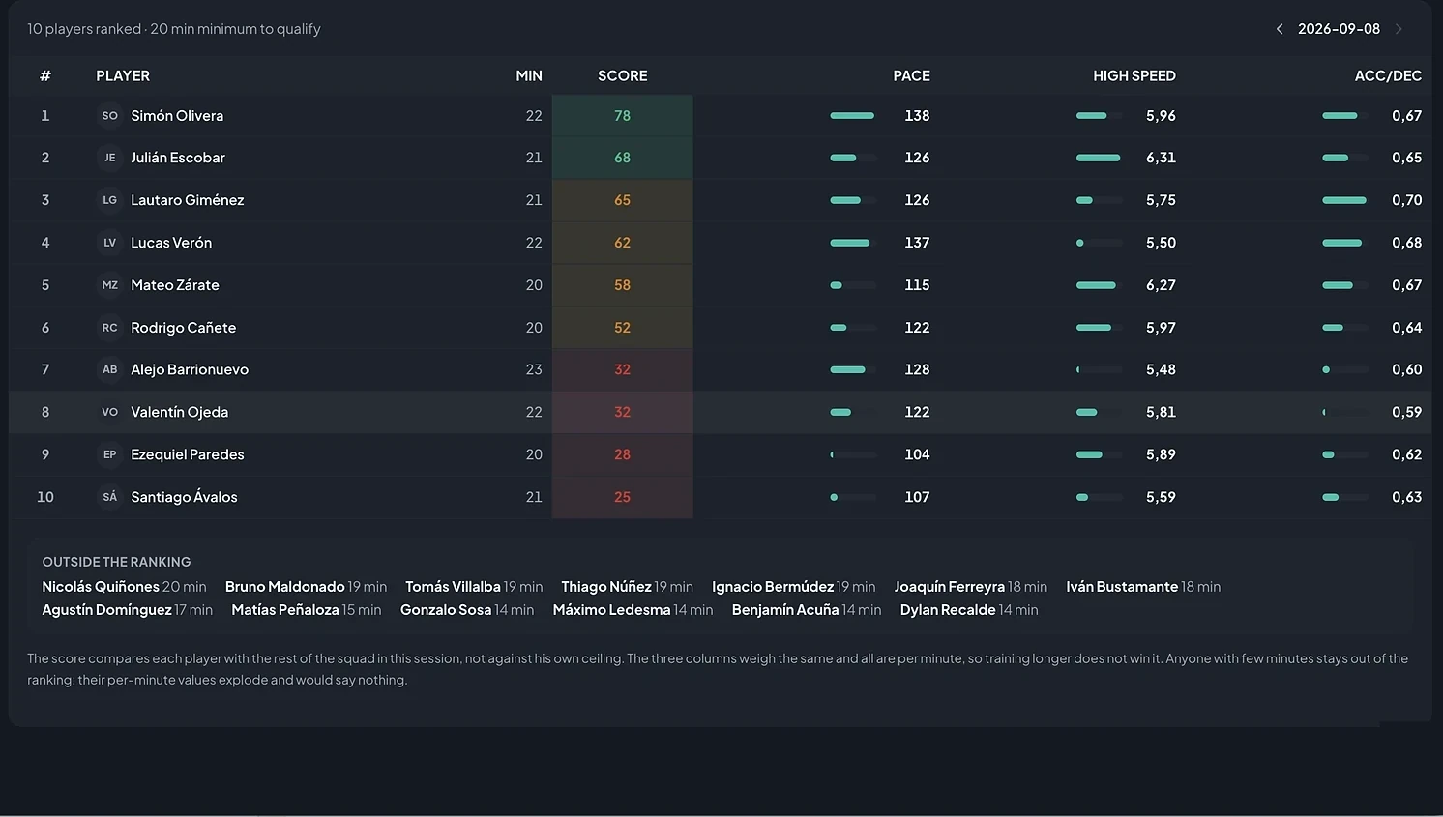Sort by the PLAYER column header
Image resolution: width=1443 pixels, height=817 pixels.
123,75
